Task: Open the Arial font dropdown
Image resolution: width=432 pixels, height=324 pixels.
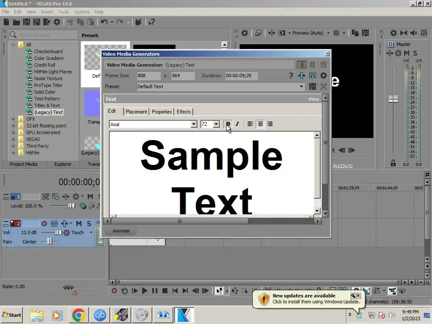Action: point(194,124)
